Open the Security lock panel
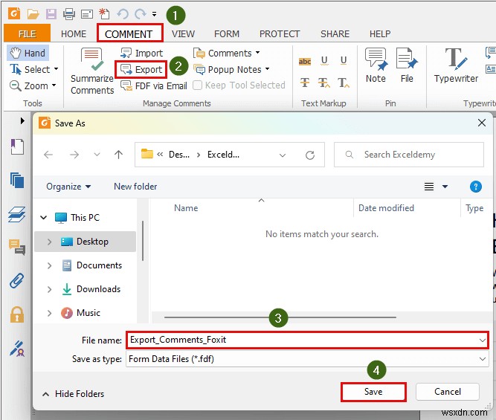This screenshot has width=496, height=420. coord(17,314)
